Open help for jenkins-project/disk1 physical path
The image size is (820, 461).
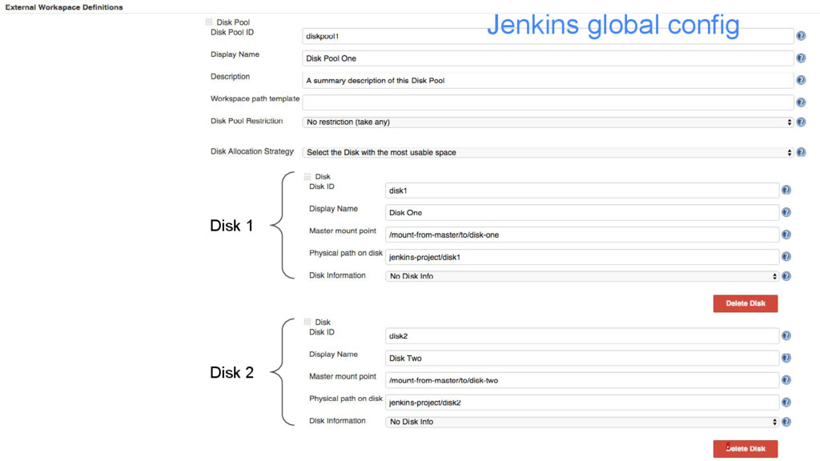[x=786, y=257]
